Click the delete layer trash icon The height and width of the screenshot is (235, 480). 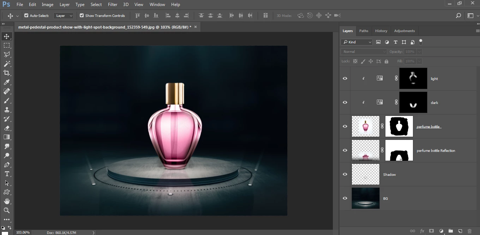[469, 231]
